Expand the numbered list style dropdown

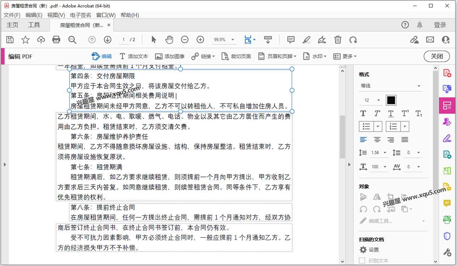405,126
